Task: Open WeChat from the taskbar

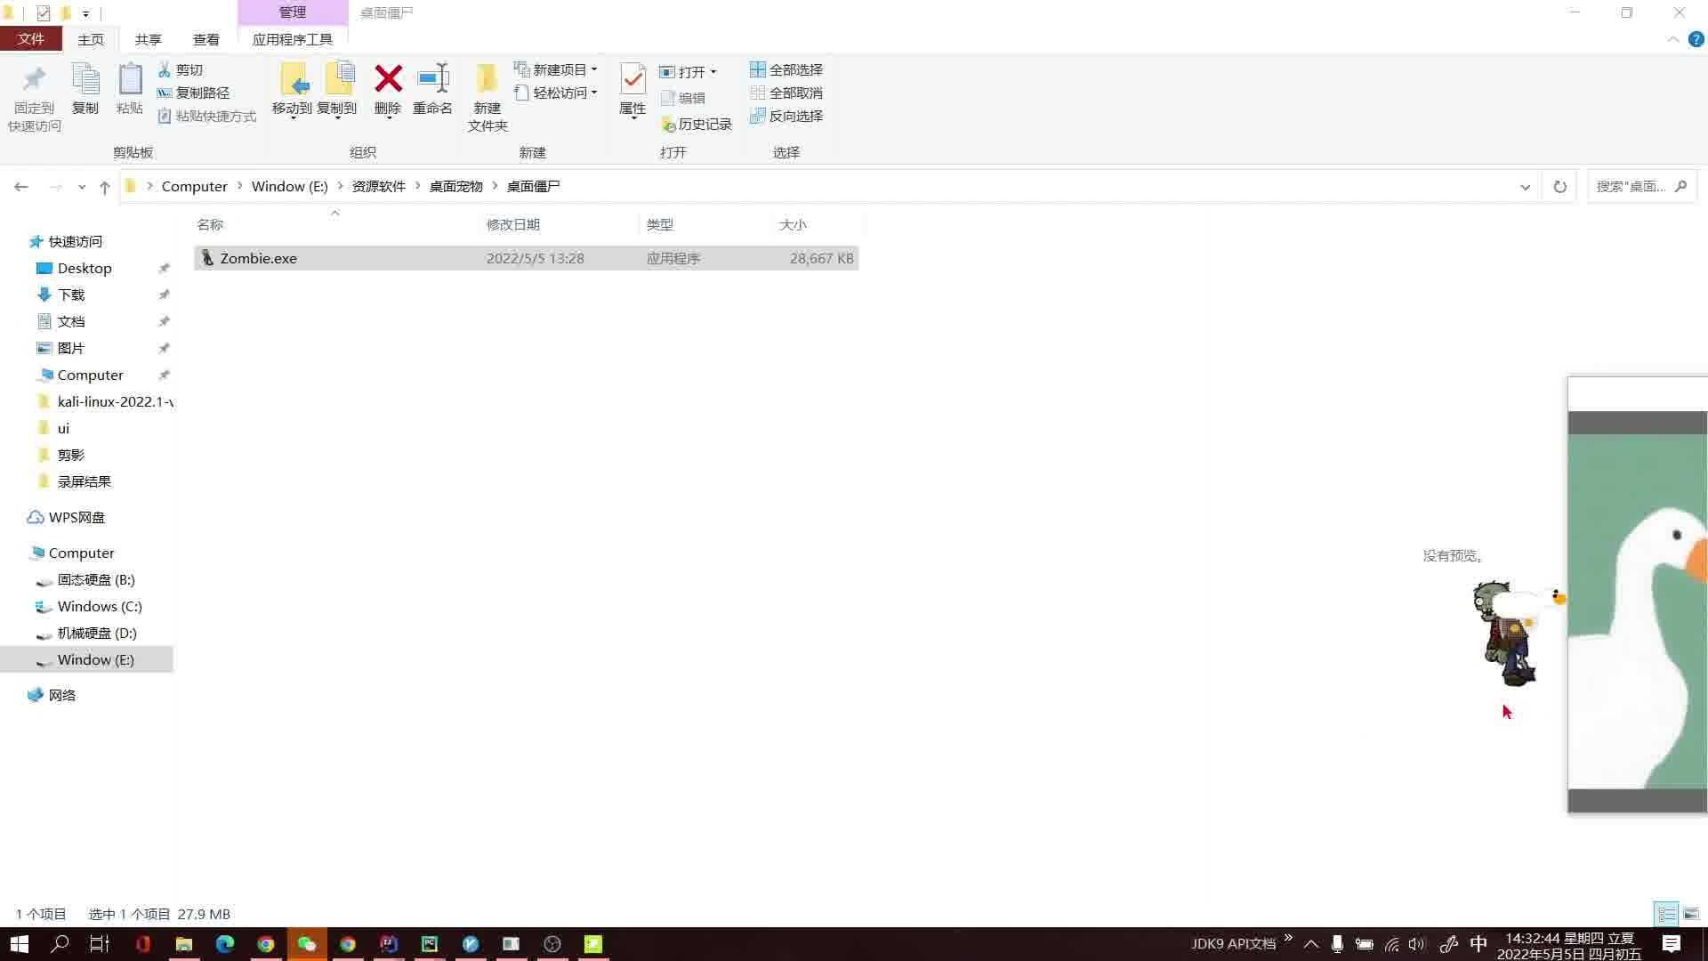Action: [307, 944]
